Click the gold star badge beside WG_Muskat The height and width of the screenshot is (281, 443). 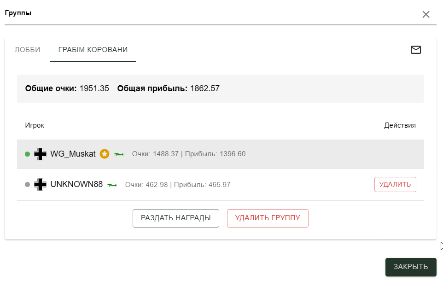(x=105, y=154)
